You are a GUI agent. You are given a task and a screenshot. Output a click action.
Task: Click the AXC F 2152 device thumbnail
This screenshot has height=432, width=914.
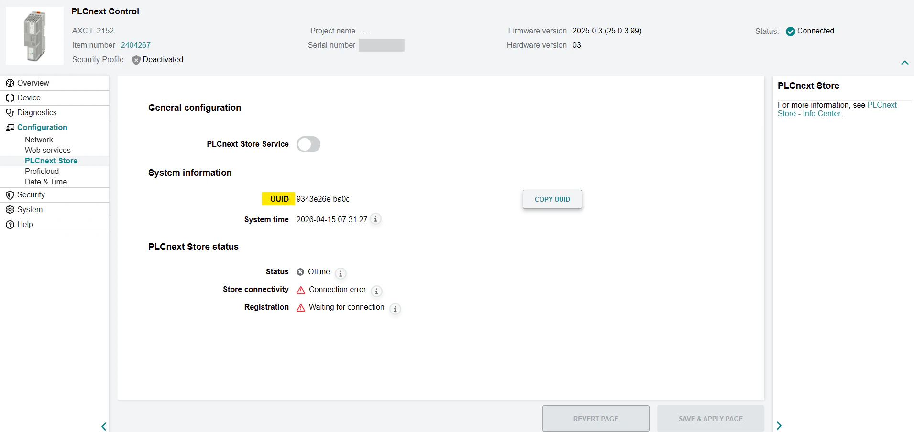coord(34,36)
